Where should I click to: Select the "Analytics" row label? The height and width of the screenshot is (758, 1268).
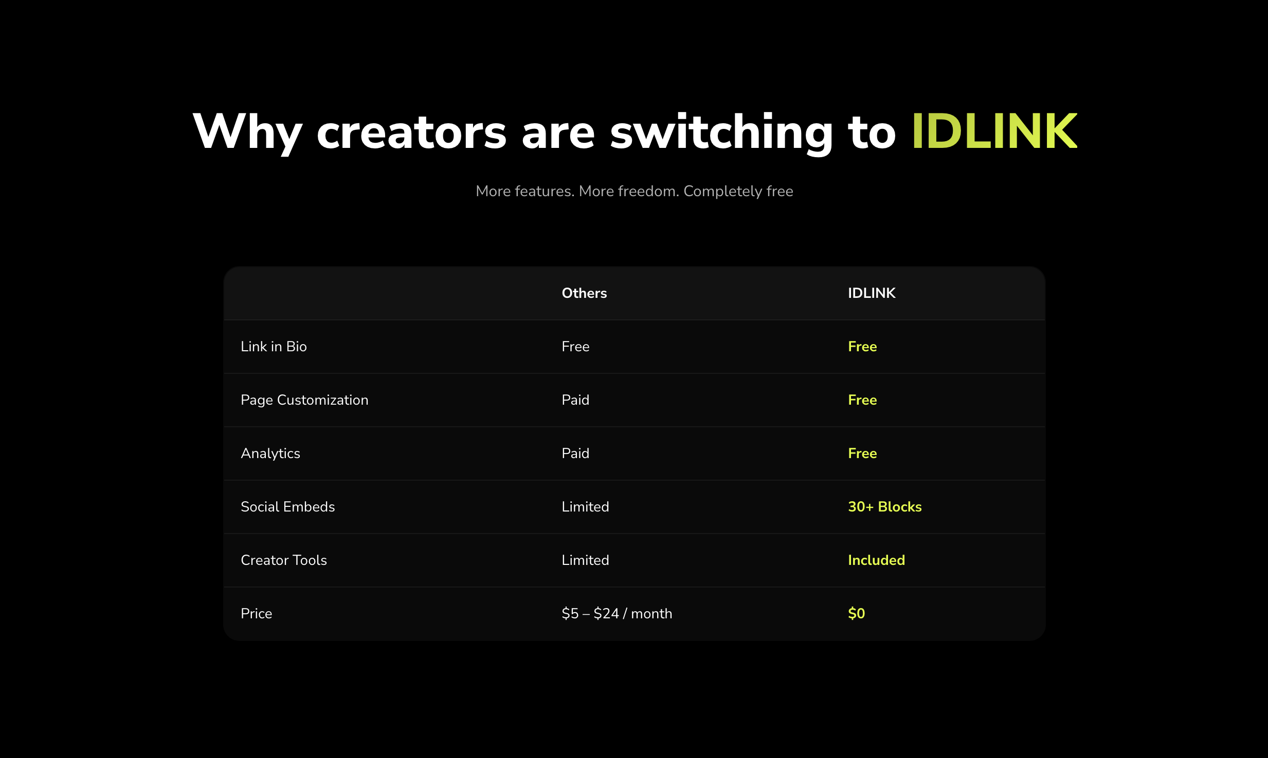coord(270,453)
